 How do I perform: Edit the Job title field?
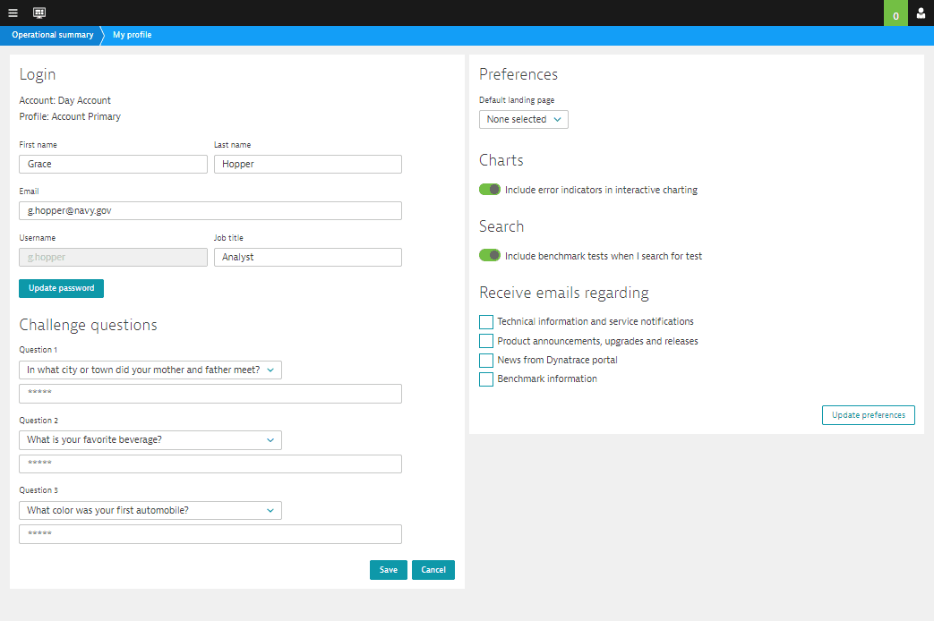point(308,257)
